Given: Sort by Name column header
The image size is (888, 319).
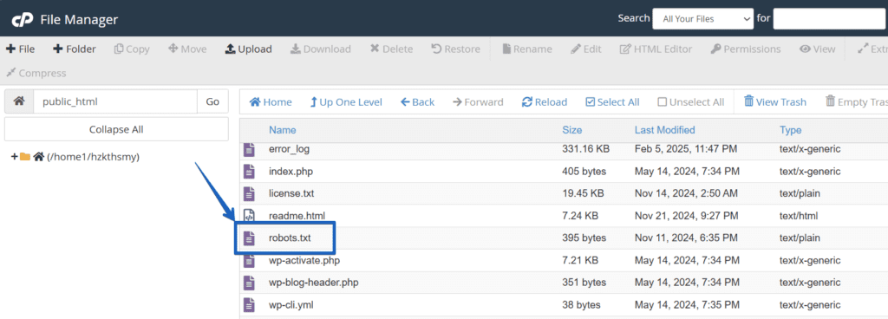Looking at the screenshot, I should 283,130.
